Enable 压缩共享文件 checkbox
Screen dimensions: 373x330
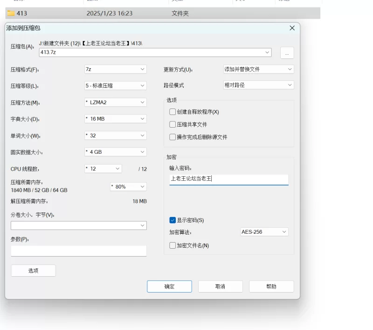tap(173, 124)
